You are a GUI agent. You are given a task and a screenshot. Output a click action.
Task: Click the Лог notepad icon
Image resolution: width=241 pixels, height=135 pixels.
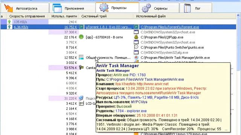[187, 8]
